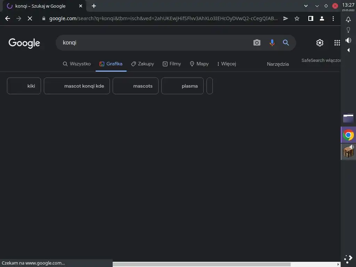Viewport: 356px width, 267px height.
Task: Open notifications bell in panel
Action: point(348,19)
